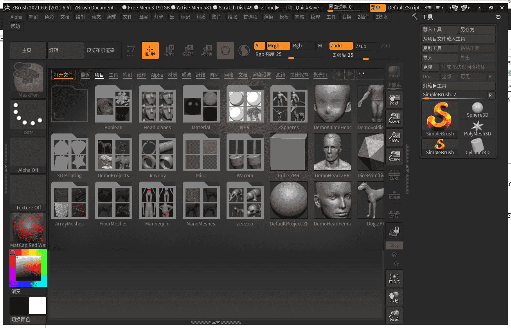Switch to the 工具 tab inside LightBox

(x=113, y=75)
